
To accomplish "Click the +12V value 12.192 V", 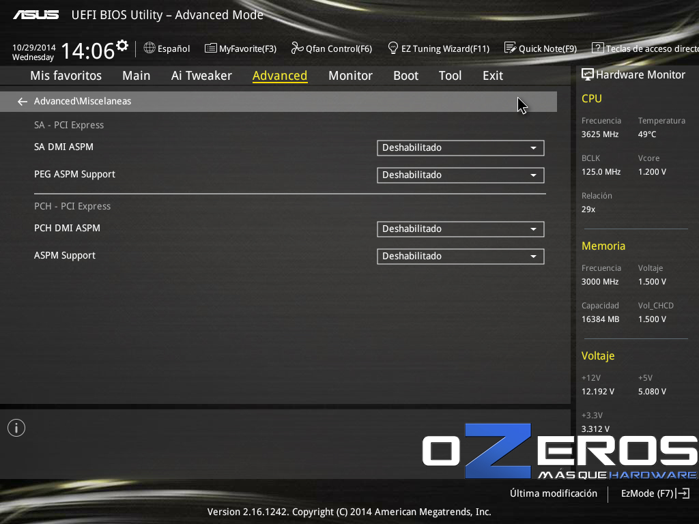I will pyautogui.click(x=598, y=391).
